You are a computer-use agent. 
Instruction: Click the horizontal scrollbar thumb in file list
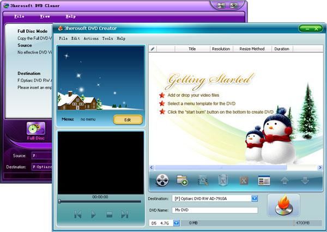[221, 167]
